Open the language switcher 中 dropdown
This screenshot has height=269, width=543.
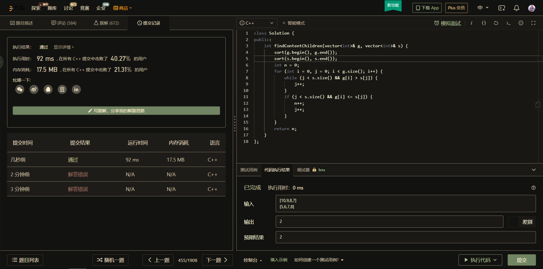point(483,8)
